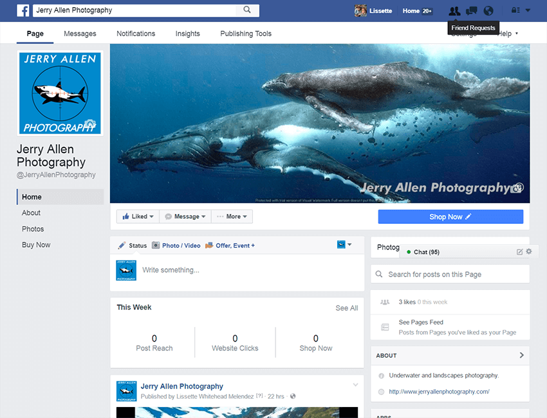The image size is (547, 418).
Task: Open chat settings gear icon
Action: point(529,252)
